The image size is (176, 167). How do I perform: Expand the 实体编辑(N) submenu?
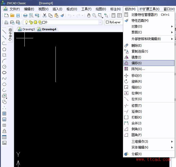pyautogui.click(x=149, y=147)
